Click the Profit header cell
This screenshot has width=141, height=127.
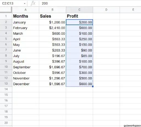79,16
